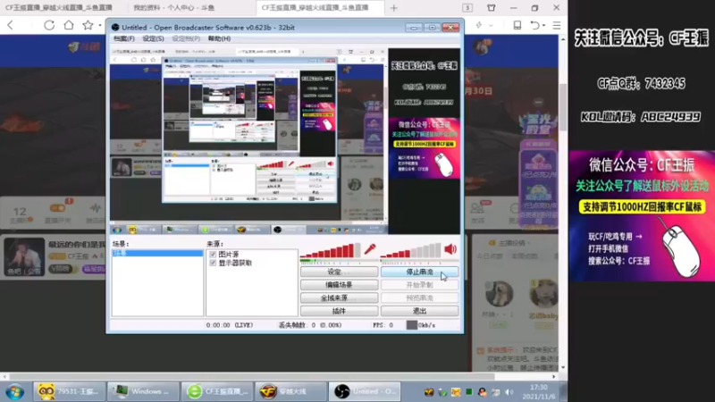The image size is (715, 402).
Task: Open the CrossFire 穿越火线 taskbar item
Action: (x=291, y=391)
